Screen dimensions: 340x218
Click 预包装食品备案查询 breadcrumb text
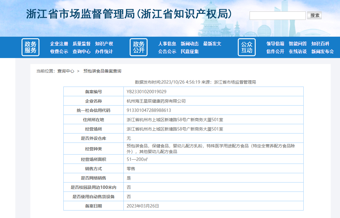102,71
